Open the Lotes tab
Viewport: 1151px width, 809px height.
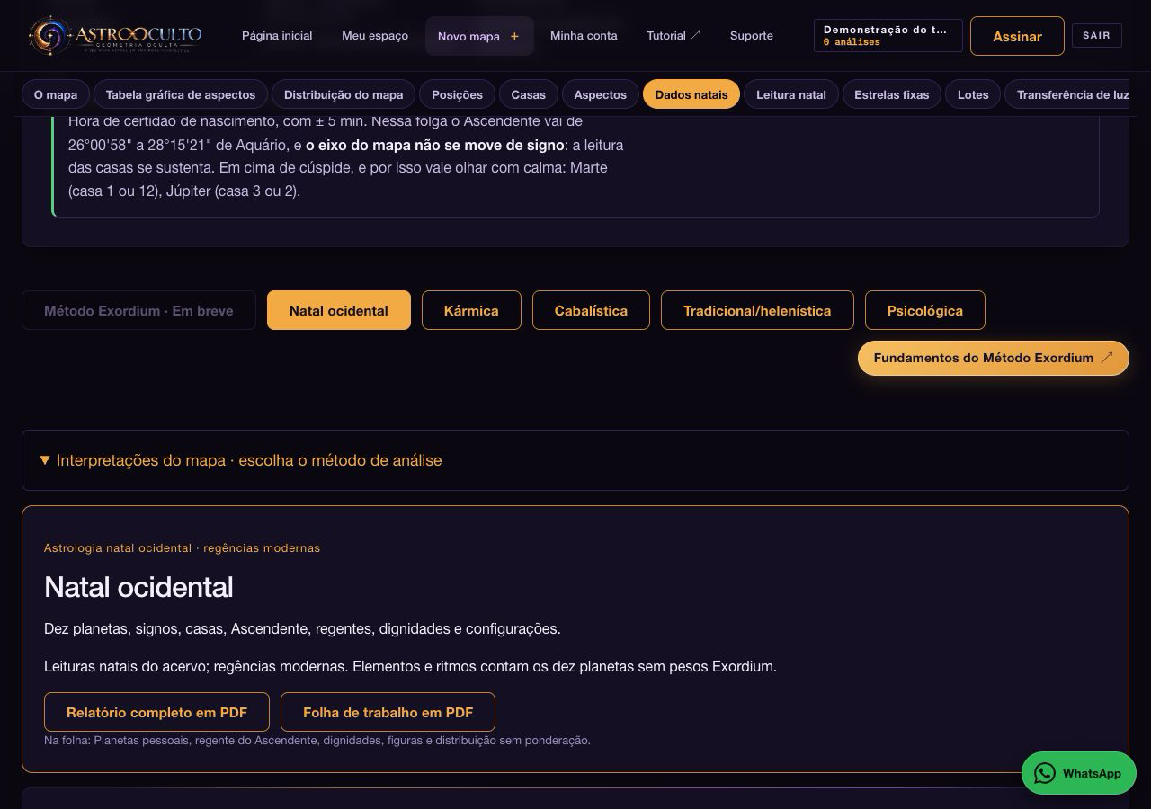tap(973, 94)
